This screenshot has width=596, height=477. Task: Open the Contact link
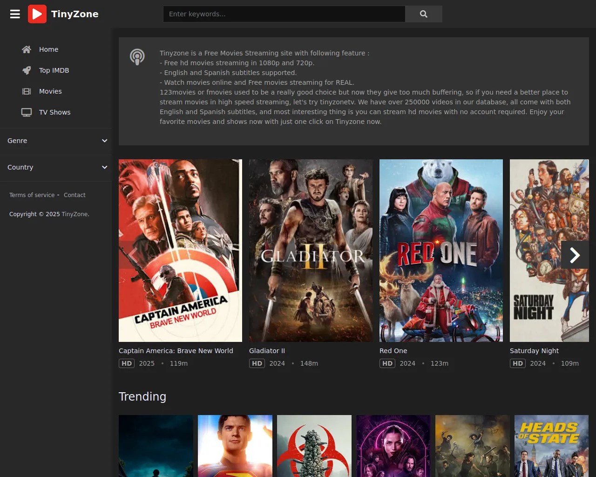(x=74, y=195)
